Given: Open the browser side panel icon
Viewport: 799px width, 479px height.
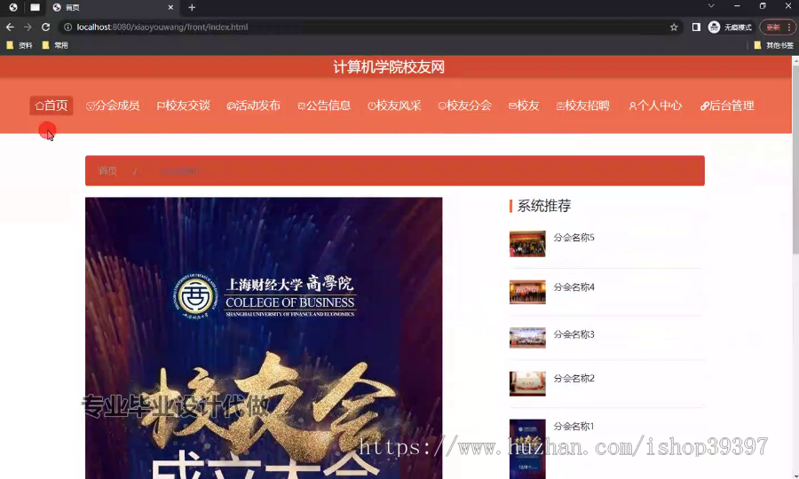Looking at the screenshot, I should [x=696, y=27].
